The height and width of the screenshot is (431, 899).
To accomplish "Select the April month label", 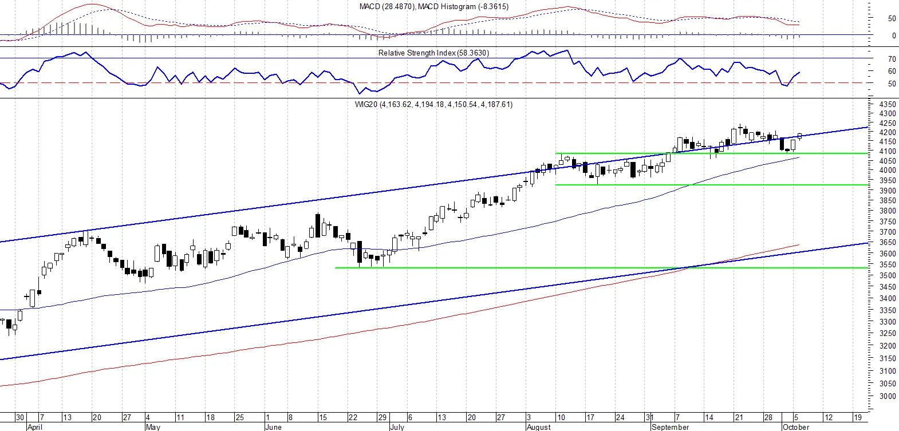I will (34, 427).
